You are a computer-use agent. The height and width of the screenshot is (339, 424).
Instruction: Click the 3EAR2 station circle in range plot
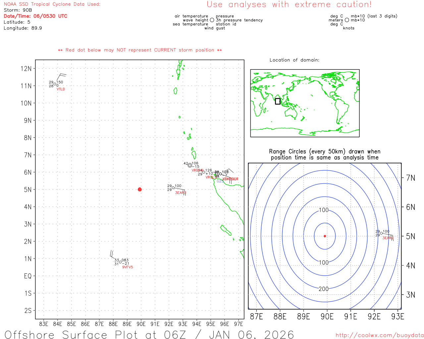(381, 233)
